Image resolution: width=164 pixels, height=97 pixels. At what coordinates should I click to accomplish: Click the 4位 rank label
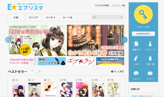(x=64, y=80)
